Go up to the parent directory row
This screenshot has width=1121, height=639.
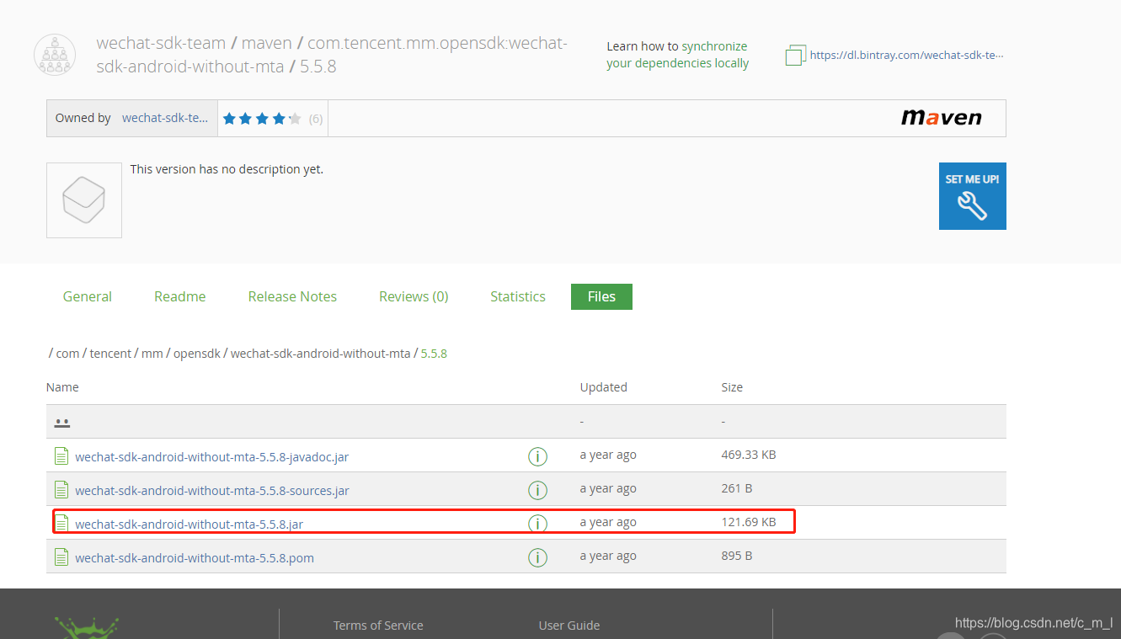point(526,421)
